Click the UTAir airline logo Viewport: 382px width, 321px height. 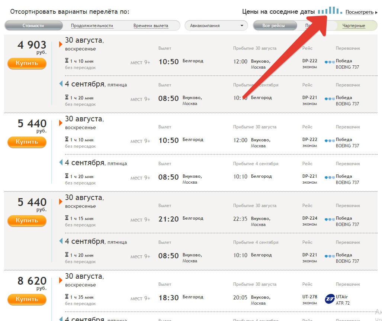330,298
